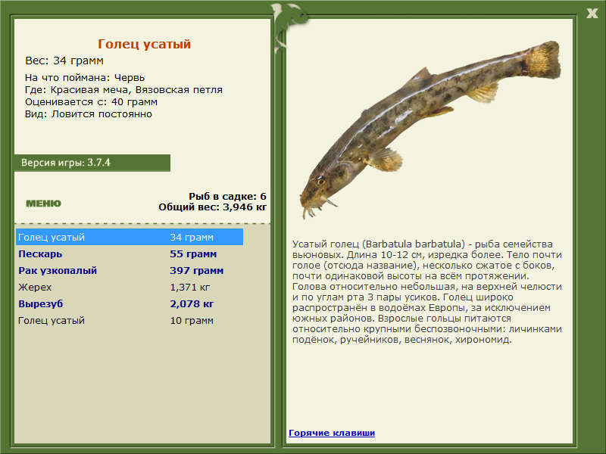Click the 397 грамм weight value
Image resolution: width=606 pixels, height=454 pixels.
197,271
